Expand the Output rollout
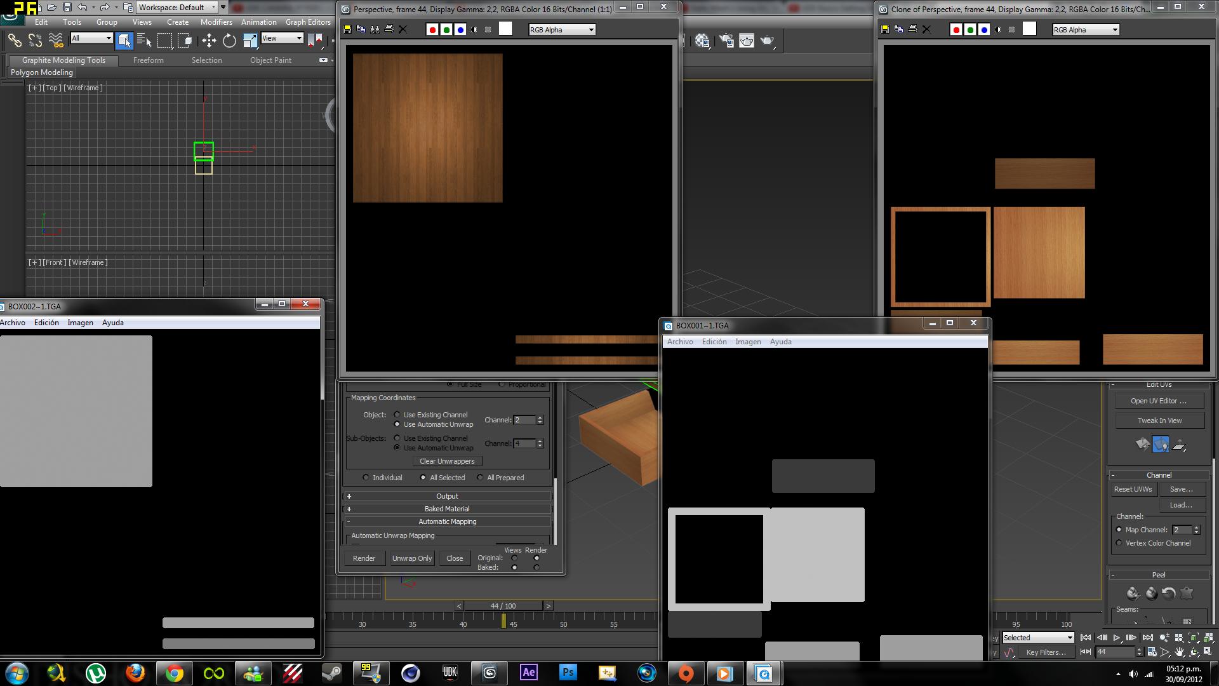Viewport: 1219px width, 686px height. click(x=447, y=496)
